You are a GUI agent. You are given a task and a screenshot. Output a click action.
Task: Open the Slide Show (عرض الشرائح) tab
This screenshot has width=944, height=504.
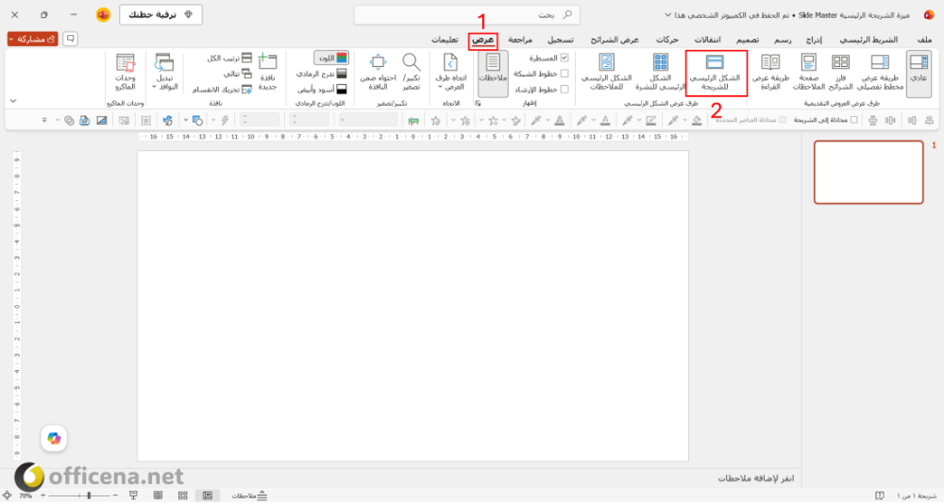615,40
